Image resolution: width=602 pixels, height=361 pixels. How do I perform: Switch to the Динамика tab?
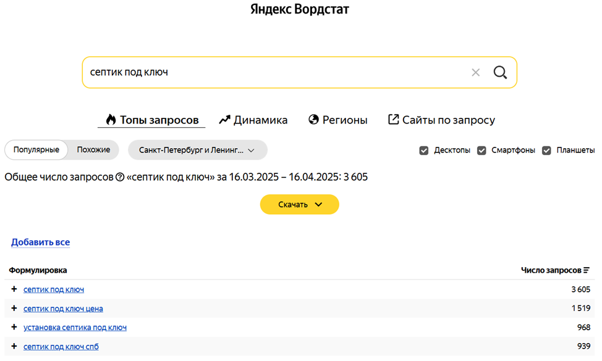click(x=253, y=120)
